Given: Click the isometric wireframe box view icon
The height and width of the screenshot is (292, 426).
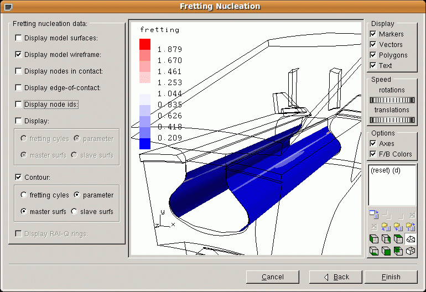Looking at the screenshot, I should (411, 251).
